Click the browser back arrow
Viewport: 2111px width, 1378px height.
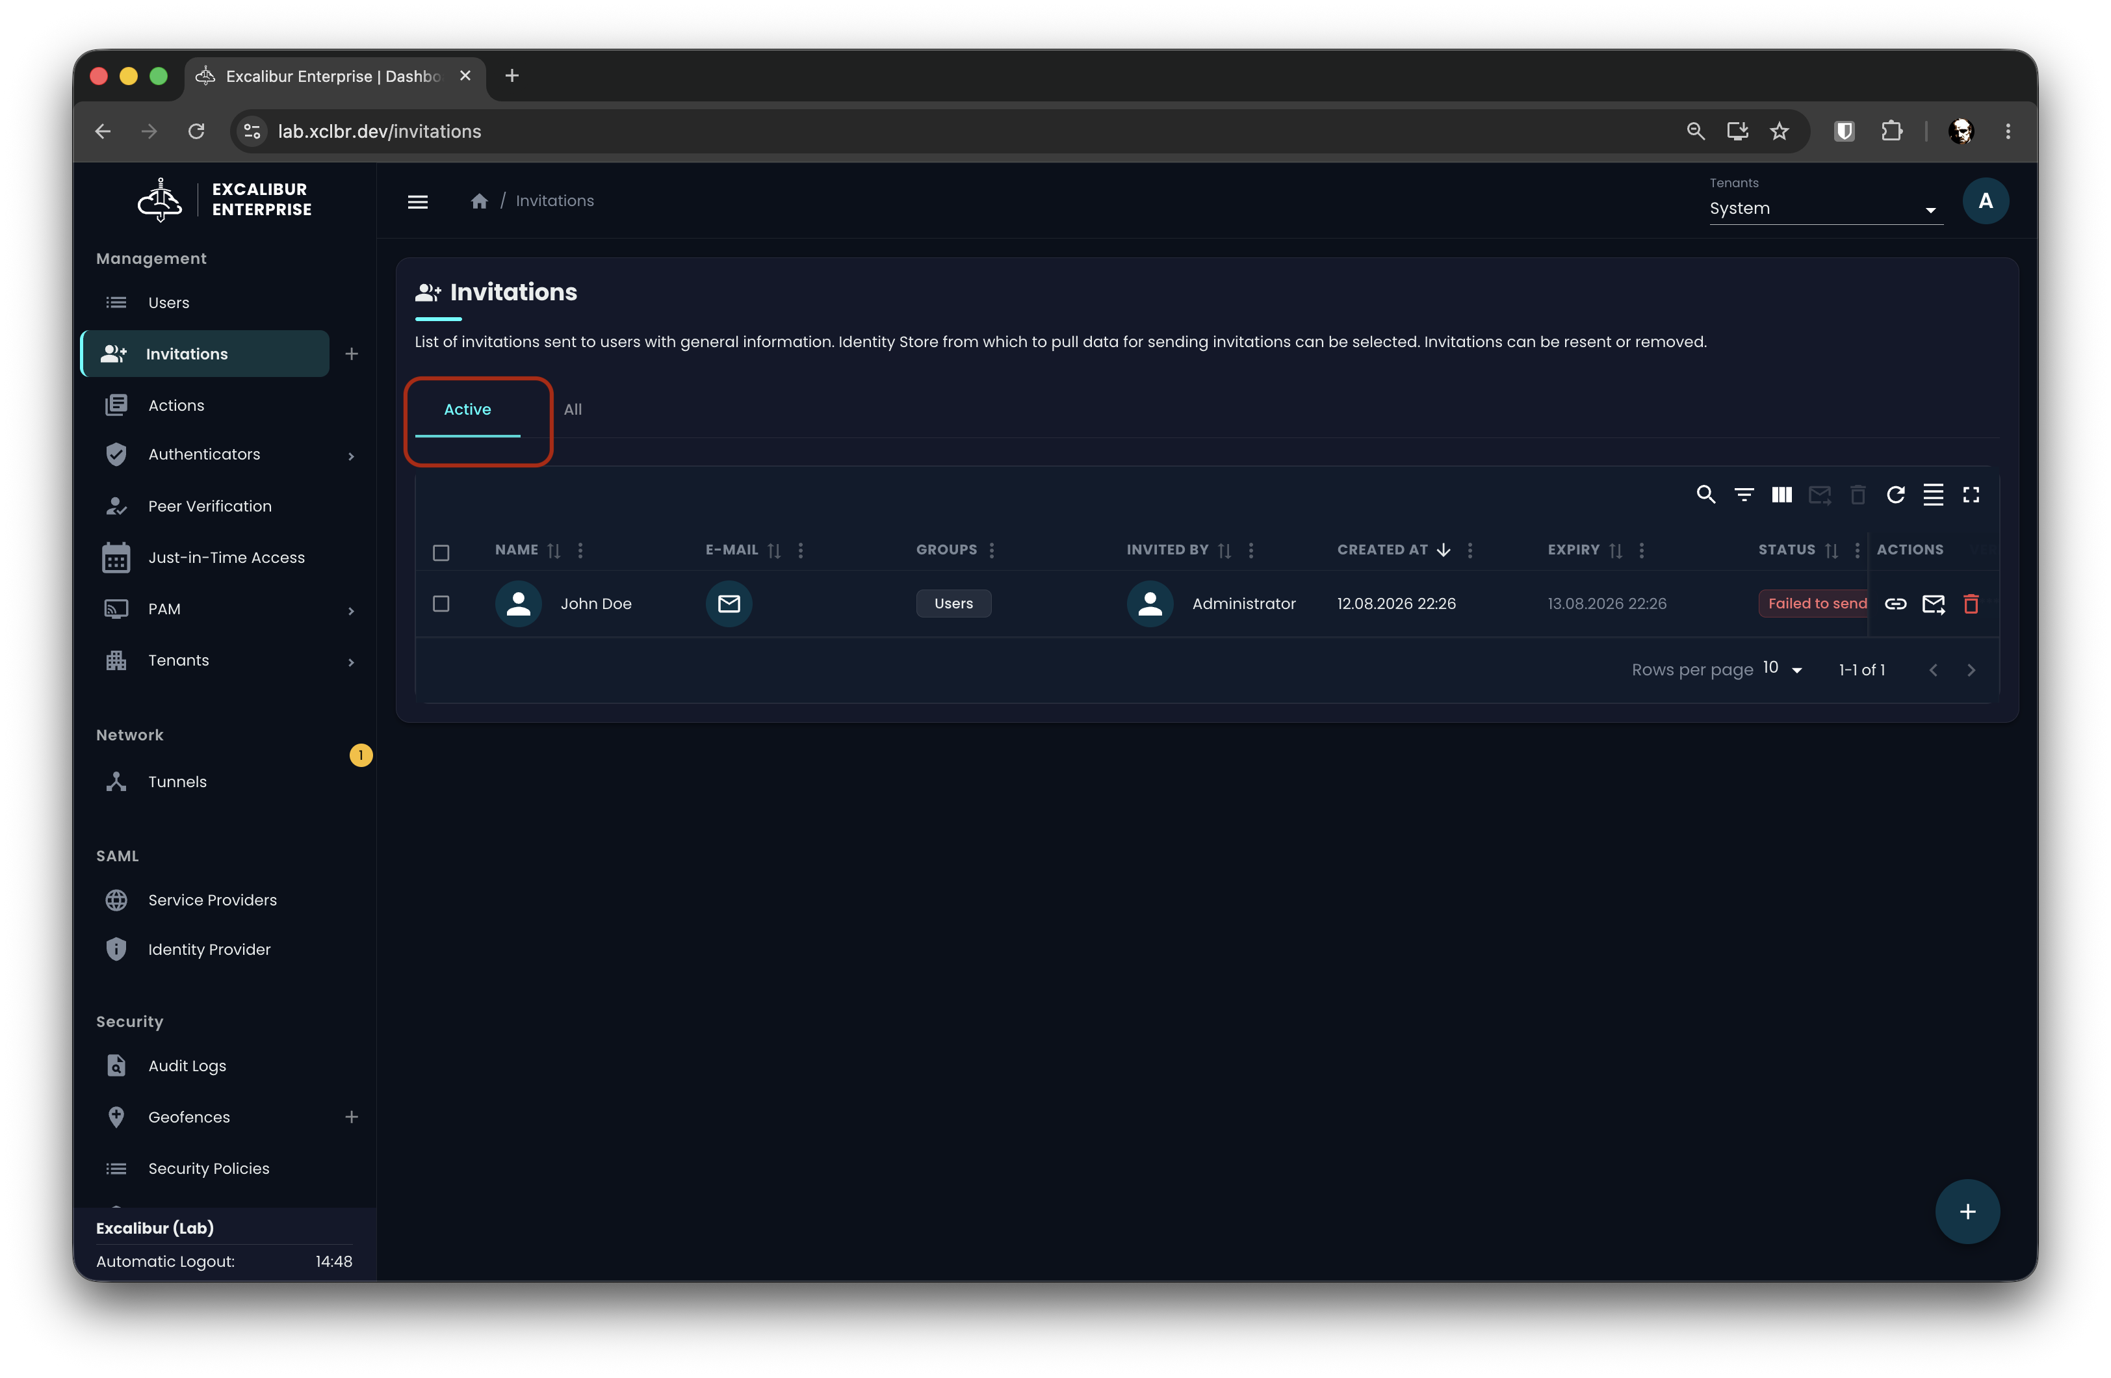click(x=103, y=131)
